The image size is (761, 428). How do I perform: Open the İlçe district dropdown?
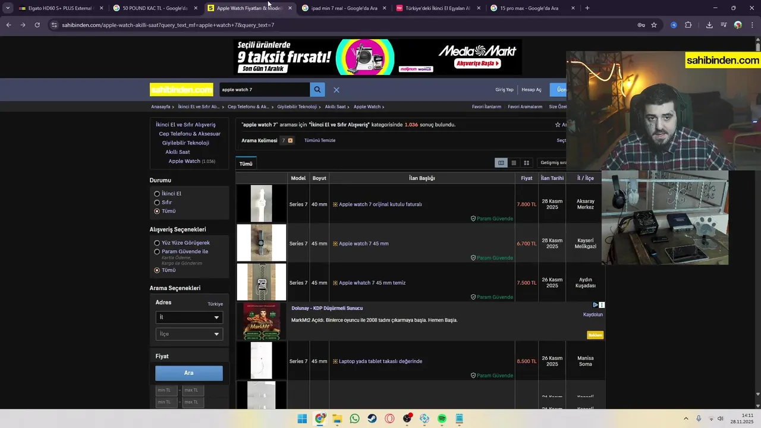189,334
